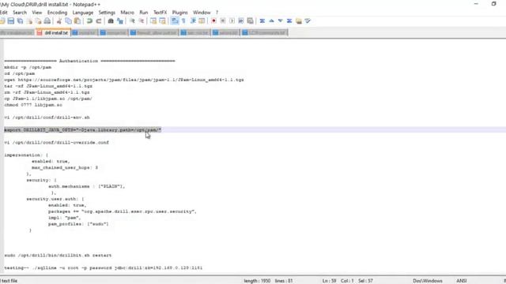Open the Search menu
Screen dimensions: 506x284
coord(20,13)
